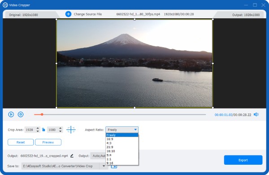Viewport: 269px width, 175px height.
Task: Choose Freely in the aspect ratio list
Action: coord(122,135)
